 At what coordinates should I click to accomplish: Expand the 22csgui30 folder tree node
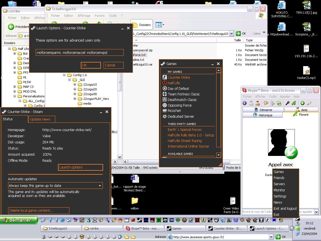(75, 94)
